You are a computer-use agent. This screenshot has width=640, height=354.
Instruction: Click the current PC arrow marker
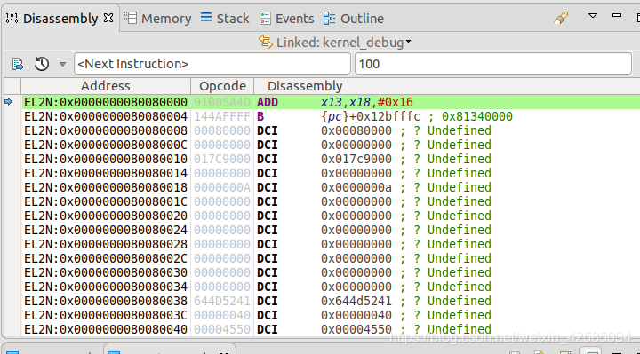click(9, 102)
